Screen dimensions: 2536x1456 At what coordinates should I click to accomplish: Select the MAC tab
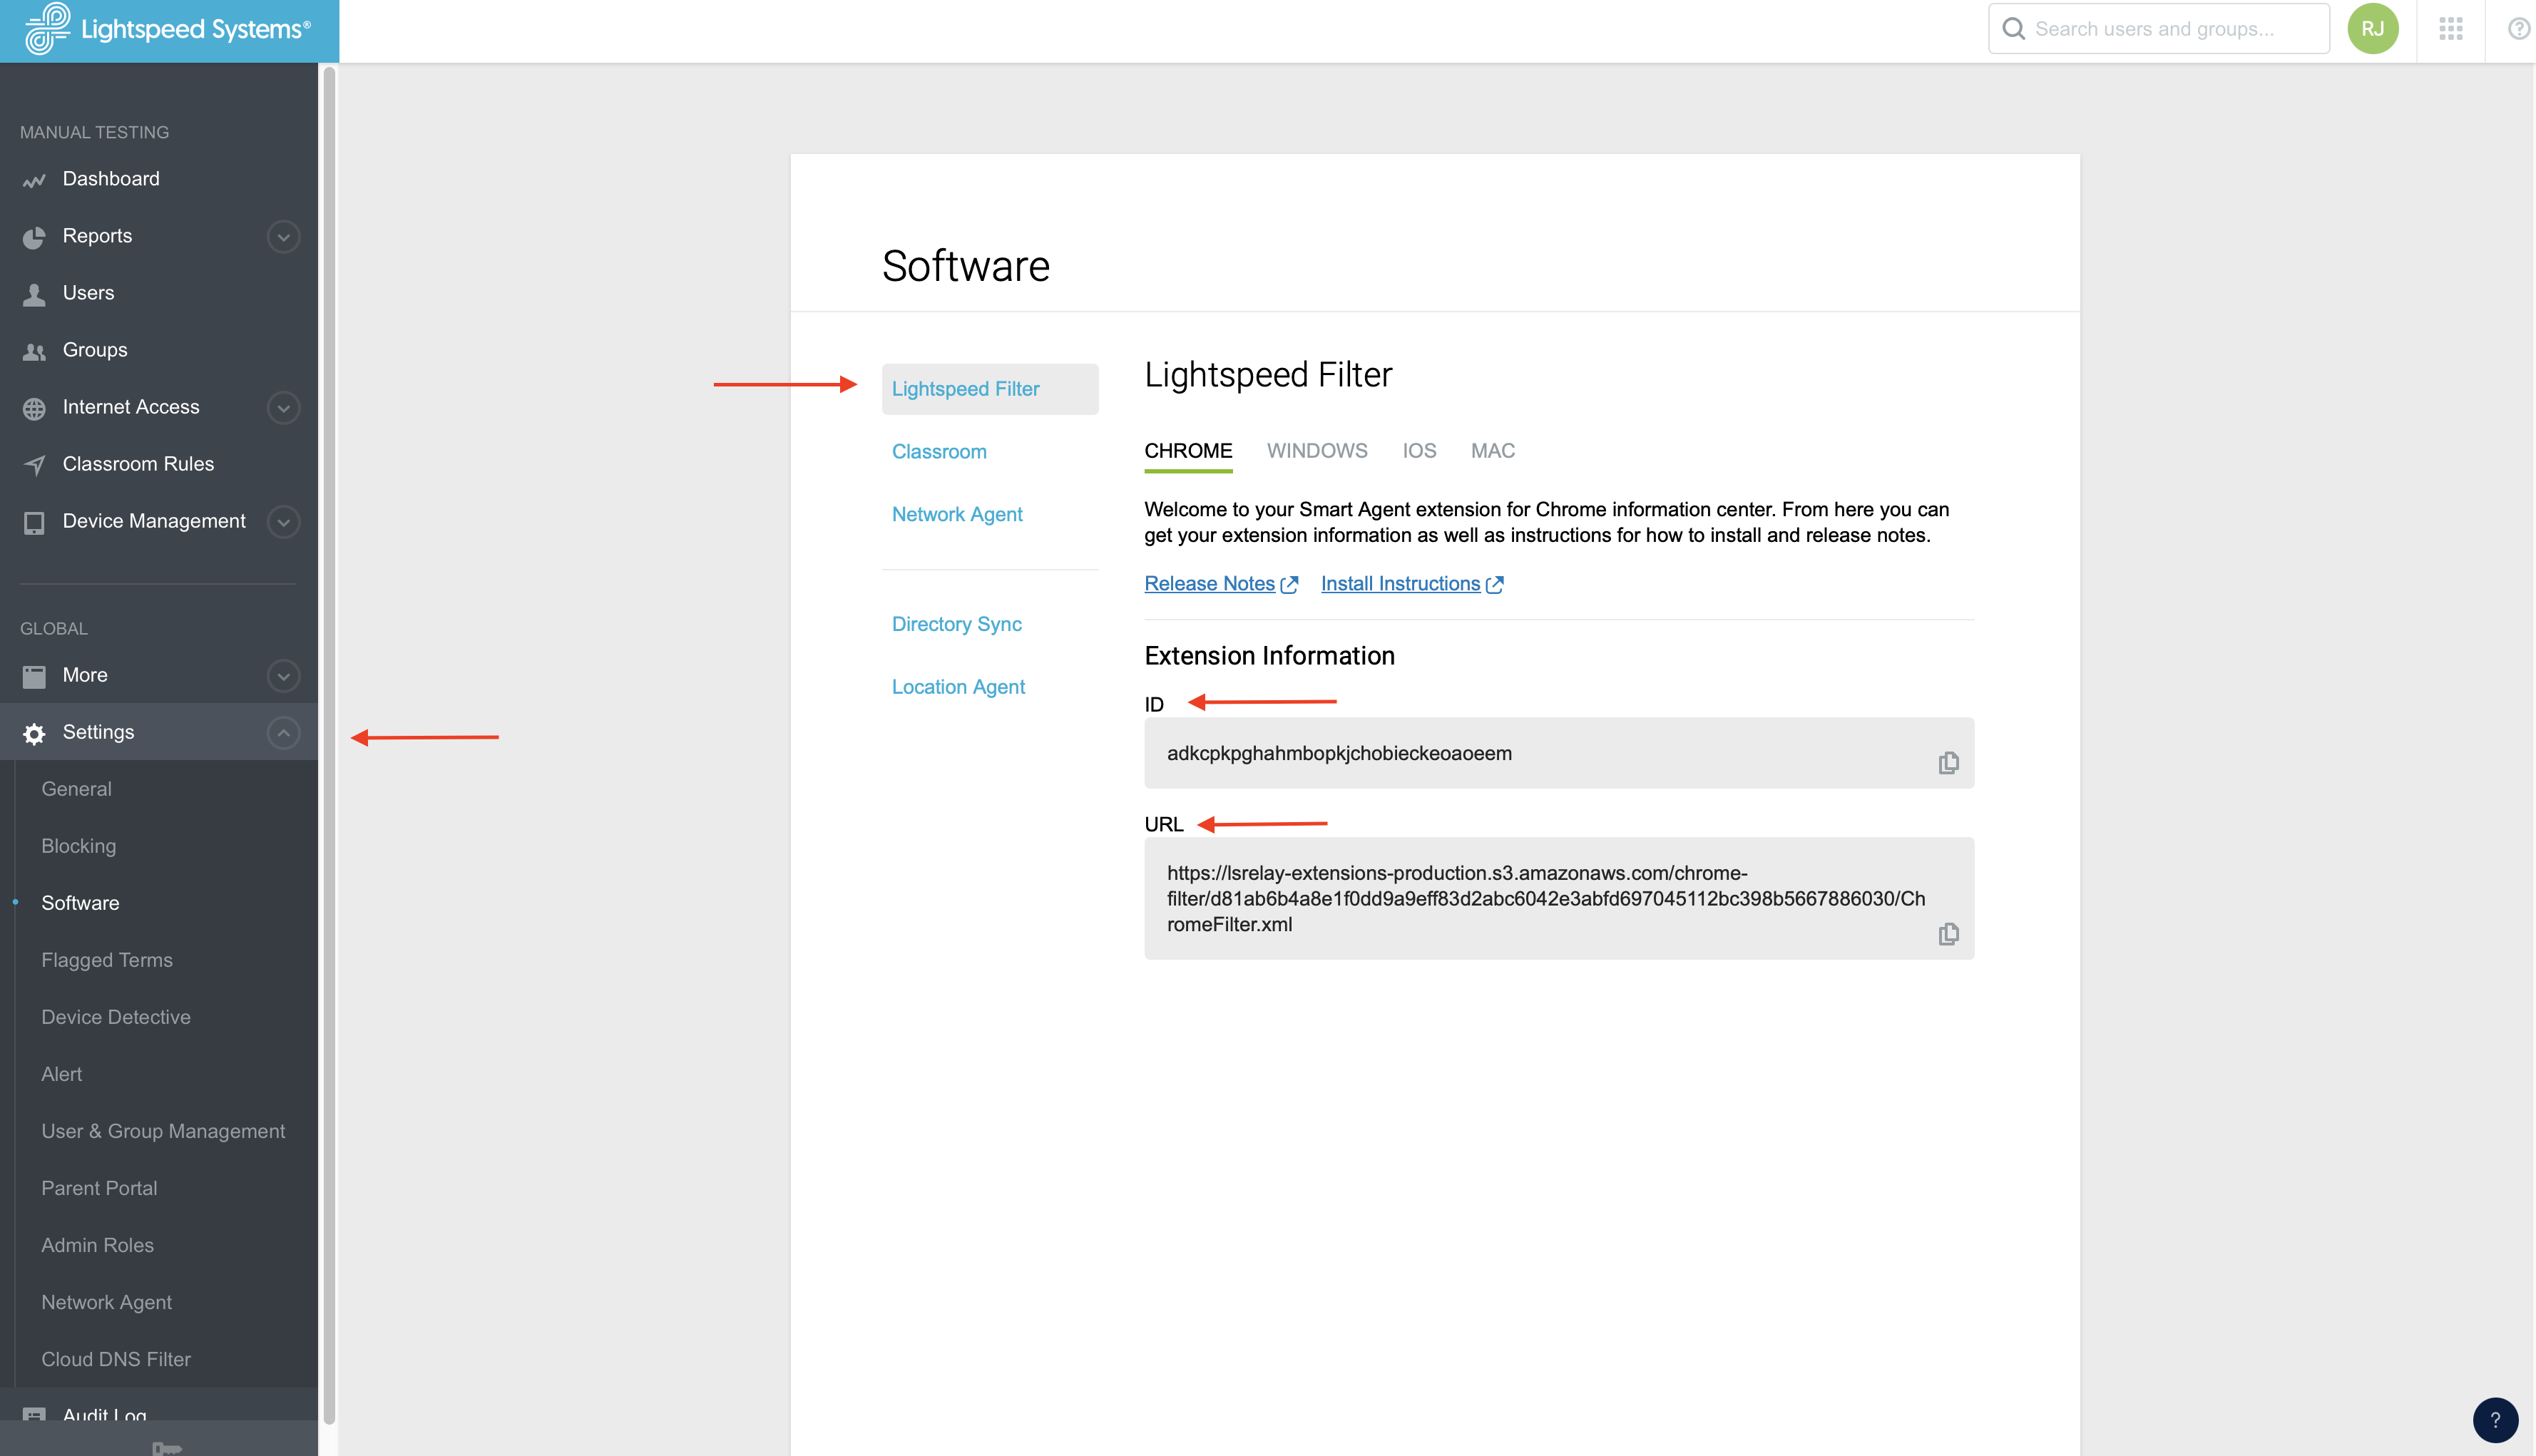(1492, 451)
